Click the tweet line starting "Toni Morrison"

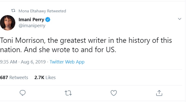tap(86, 41)
